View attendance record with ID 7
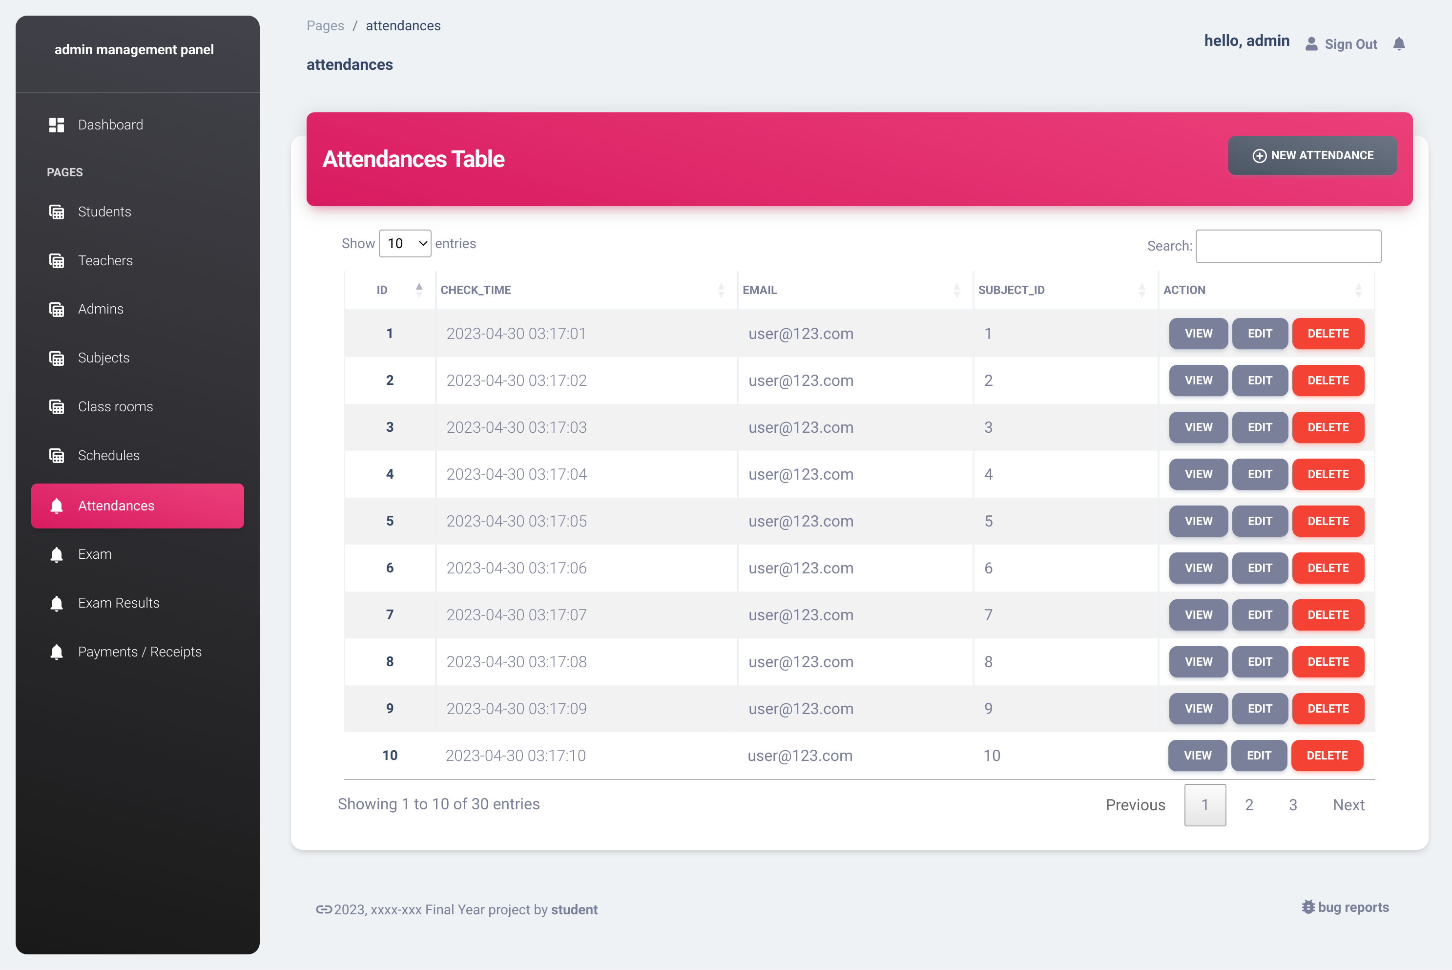Viewport: 1452px width, 970px height. (1198, 615)
